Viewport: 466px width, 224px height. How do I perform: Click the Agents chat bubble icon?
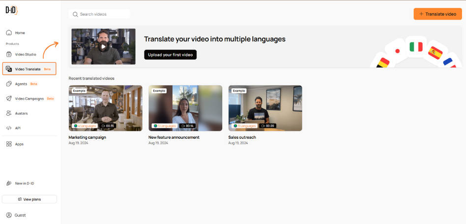9,84
